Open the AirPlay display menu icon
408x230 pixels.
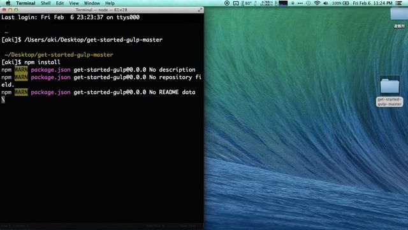pyautogui.click(x=236, y=3)
